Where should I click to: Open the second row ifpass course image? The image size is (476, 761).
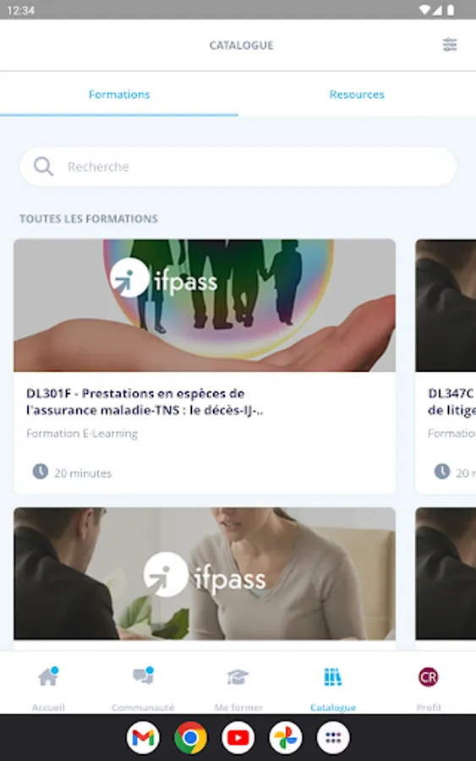(x=205, y=573)
